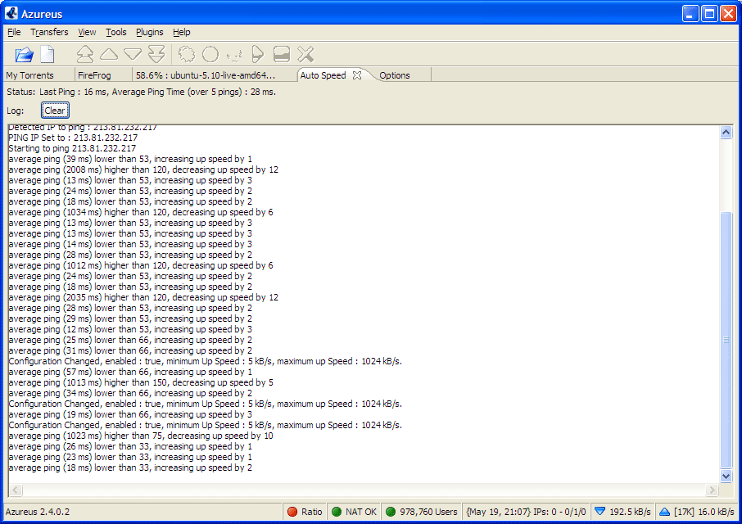Click the move up triangle icon
The height and width of the screenshot is (524, 742).
click(109, 54)
